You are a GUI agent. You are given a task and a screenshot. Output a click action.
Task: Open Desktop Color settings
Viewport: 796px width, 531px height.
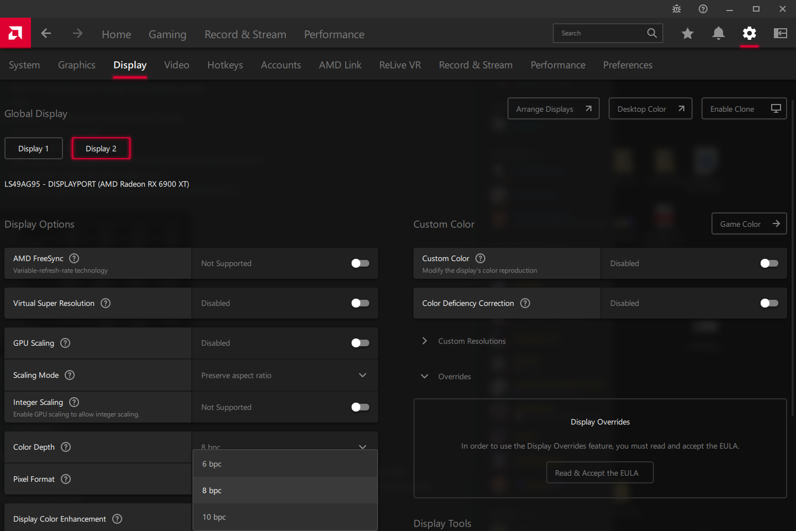pyautogui.click(x=651, y=108)
